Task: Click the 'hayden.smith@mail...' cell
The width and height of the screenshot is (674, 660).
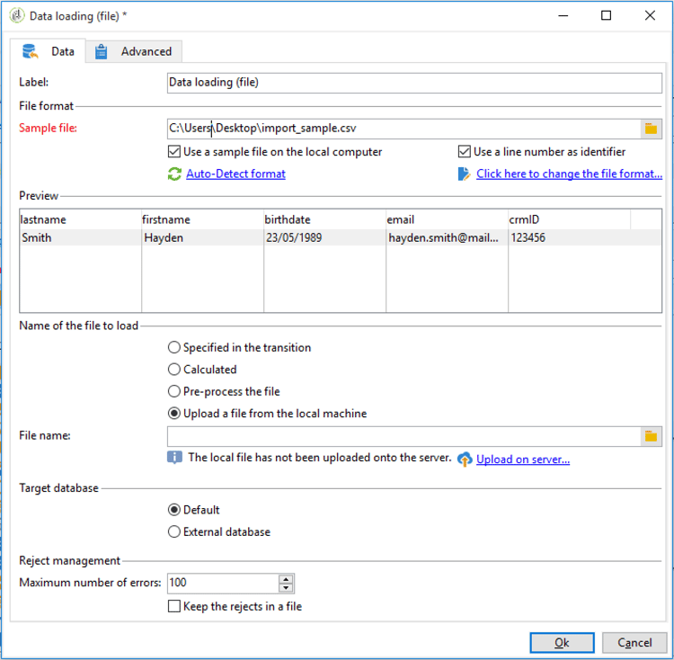Action: coord(447,237)
